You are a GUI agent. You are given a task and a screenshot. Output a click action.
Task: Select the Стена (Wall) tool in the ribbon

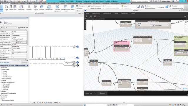tap(6, 8)
